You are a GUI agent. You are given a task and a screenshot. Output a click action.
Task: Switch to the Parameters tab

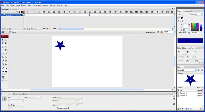point(22,94)
